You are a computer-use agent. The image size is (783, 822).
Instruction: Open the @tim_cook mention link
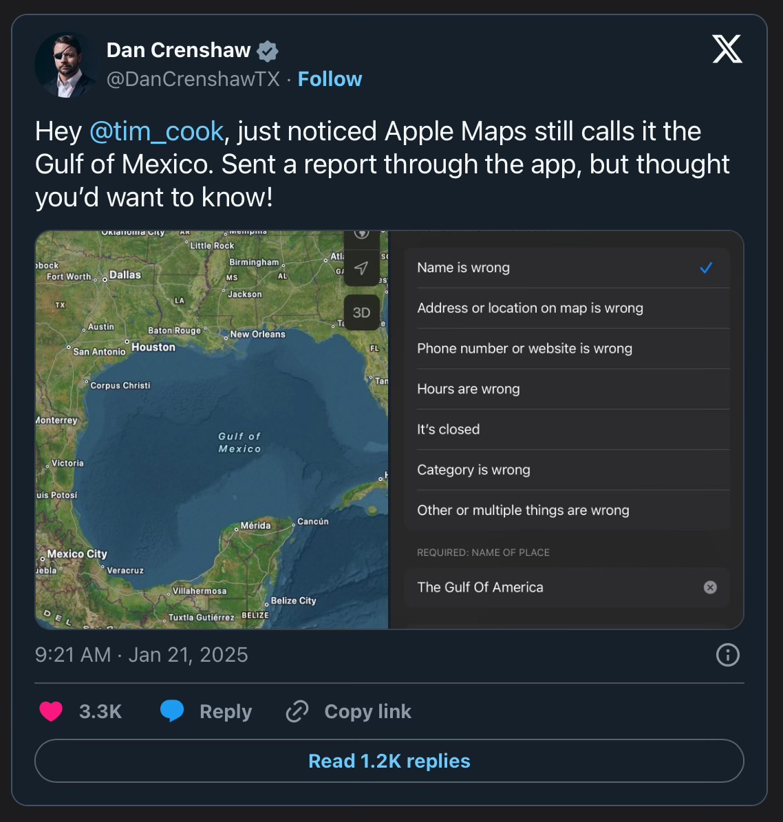click(x=156, y=131)
